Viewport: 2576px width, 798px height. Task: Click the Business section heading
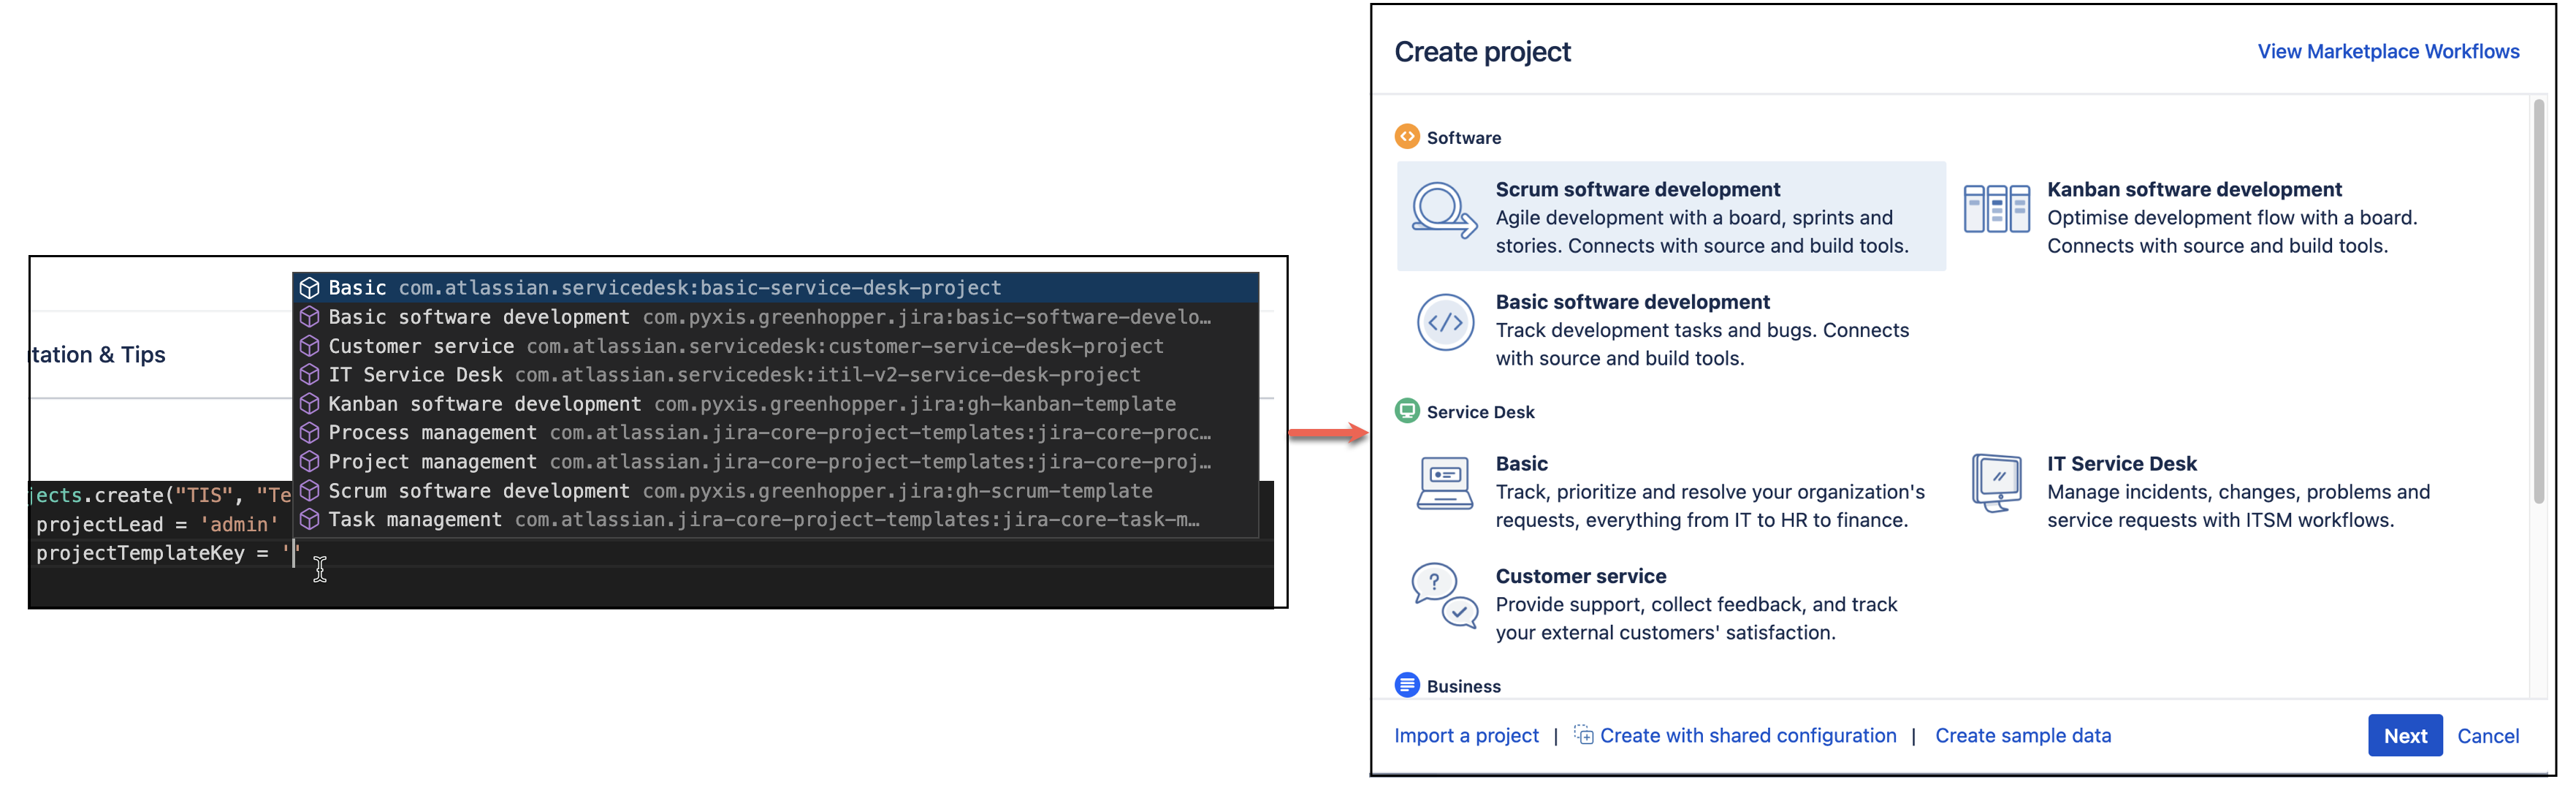[1463, 686]
